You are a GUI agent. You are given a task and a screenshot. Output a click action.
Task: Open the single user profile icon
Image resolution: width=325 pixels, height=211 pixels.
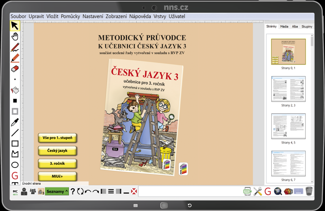coord(24,191)
